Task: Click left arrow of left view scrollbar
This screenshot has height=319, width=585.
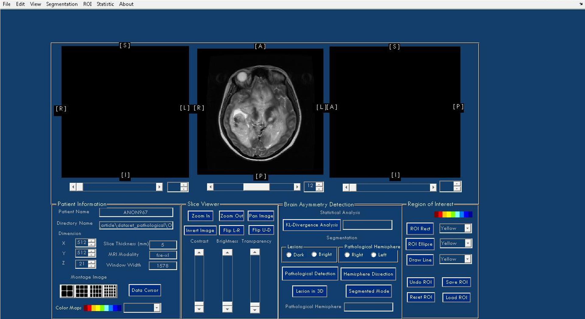Action: tap(73, 187)
